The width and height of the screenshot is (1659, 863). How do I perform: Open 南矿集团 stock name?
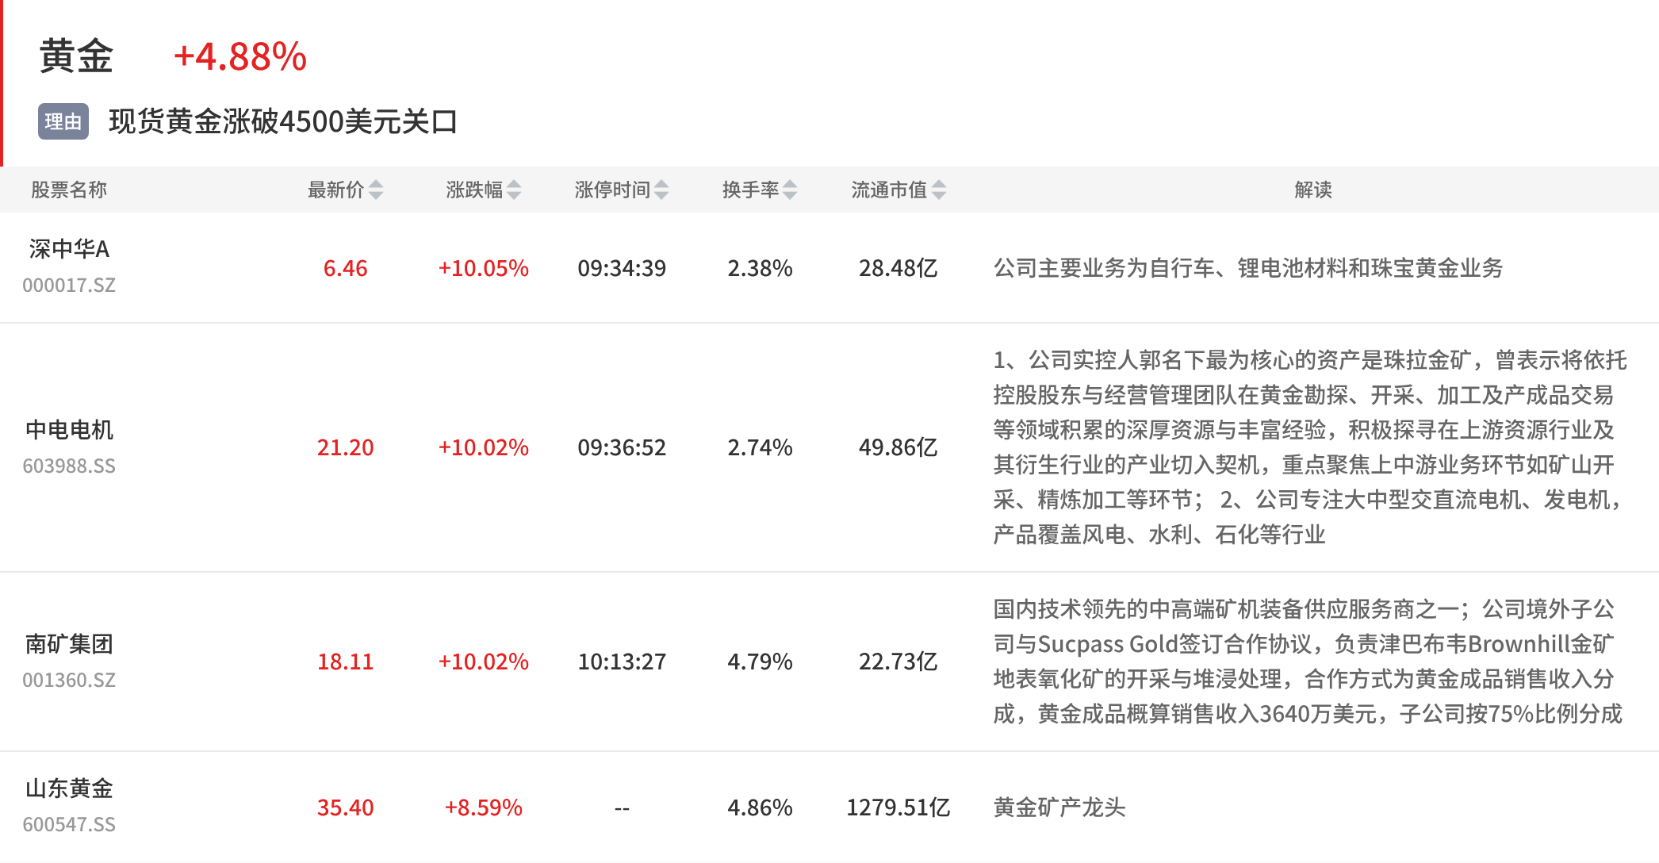[x=69, y=644]
